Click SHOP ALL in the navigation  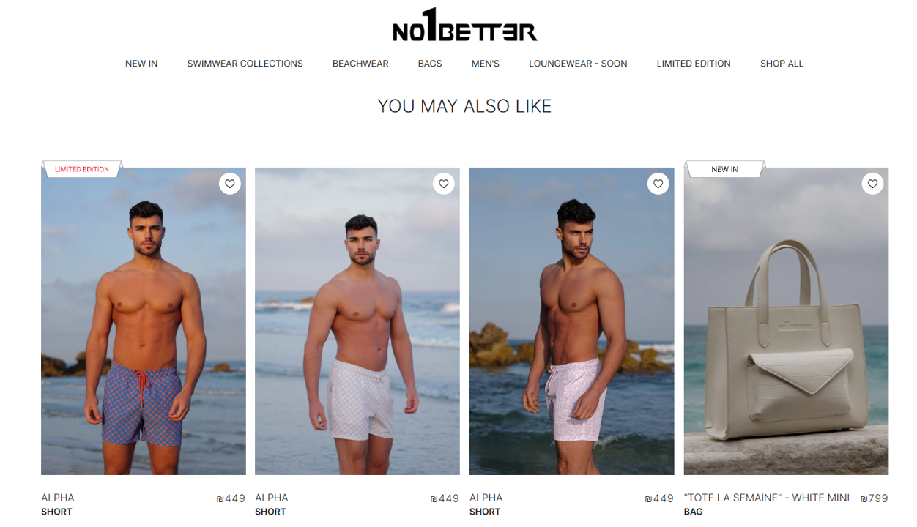pos(782,64)
